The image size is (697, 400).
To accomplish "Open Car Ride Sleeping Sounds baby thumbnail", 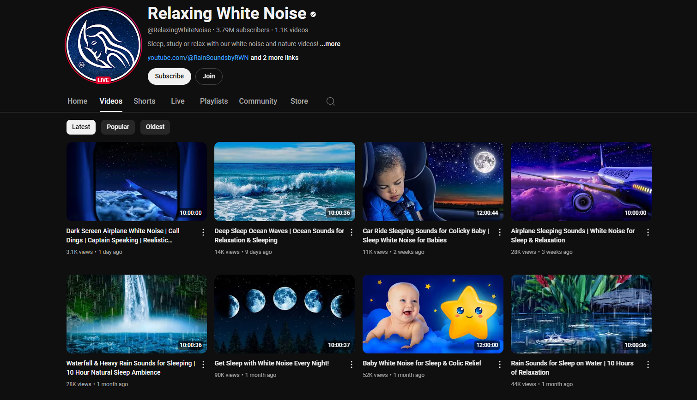I will coord(433,182).
